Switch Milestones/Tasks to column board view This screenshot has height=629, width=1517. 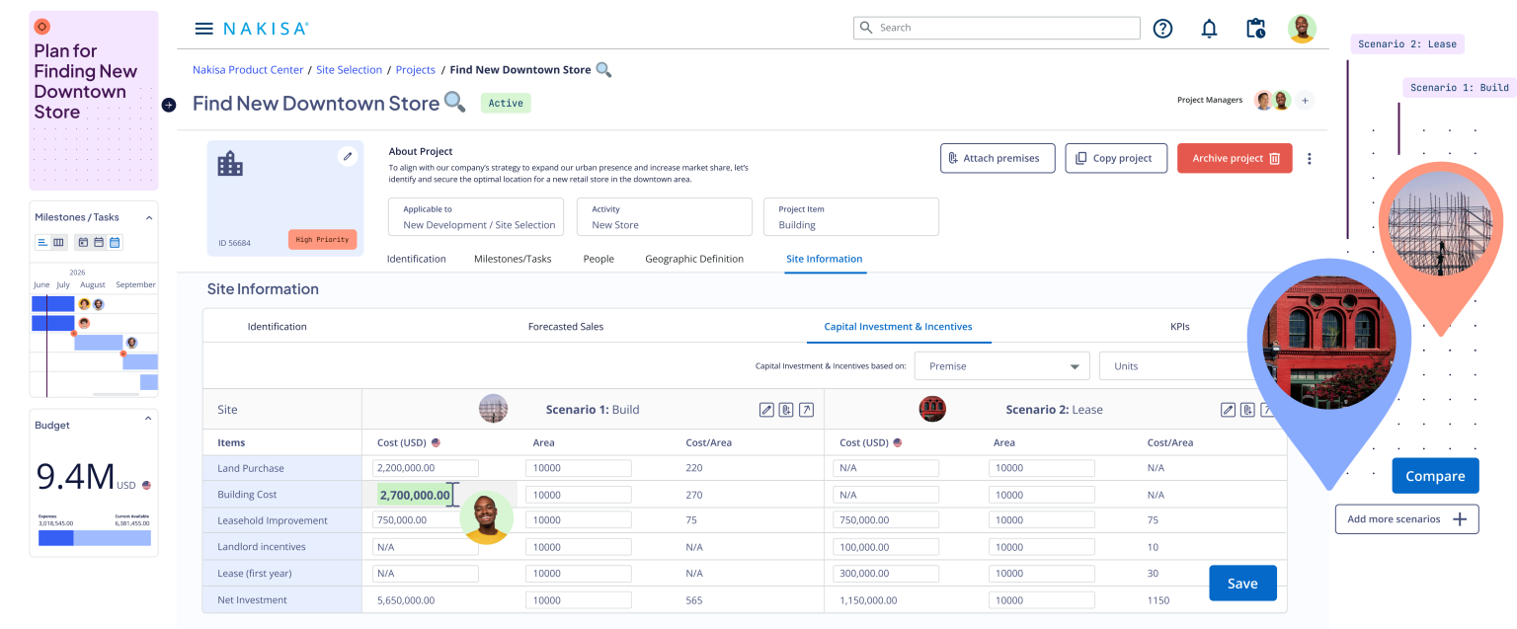click(59, 241)
